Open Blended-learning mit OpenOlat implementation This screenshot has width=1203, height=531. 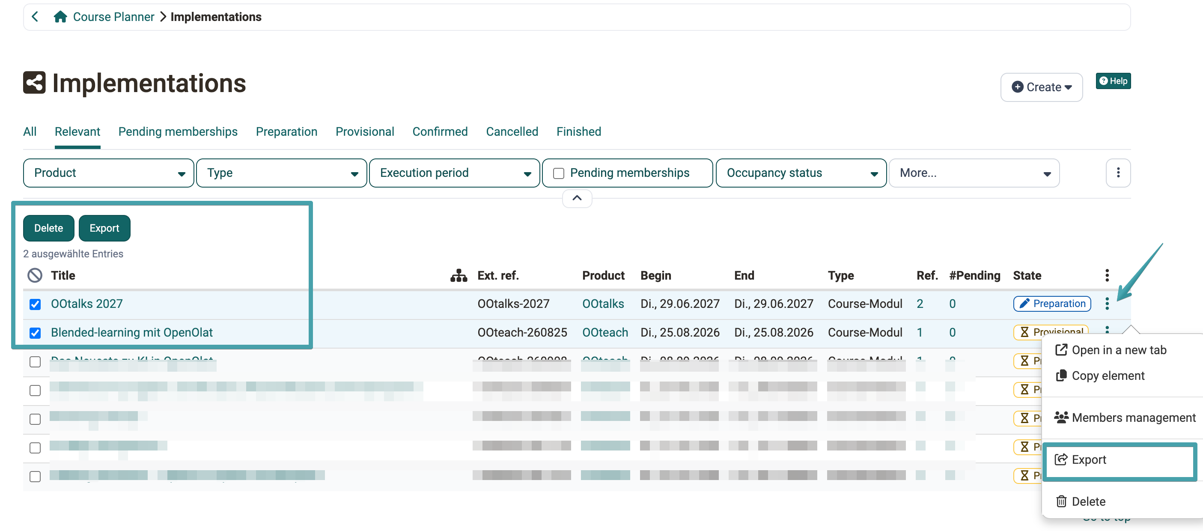click(x=132, y=332)
